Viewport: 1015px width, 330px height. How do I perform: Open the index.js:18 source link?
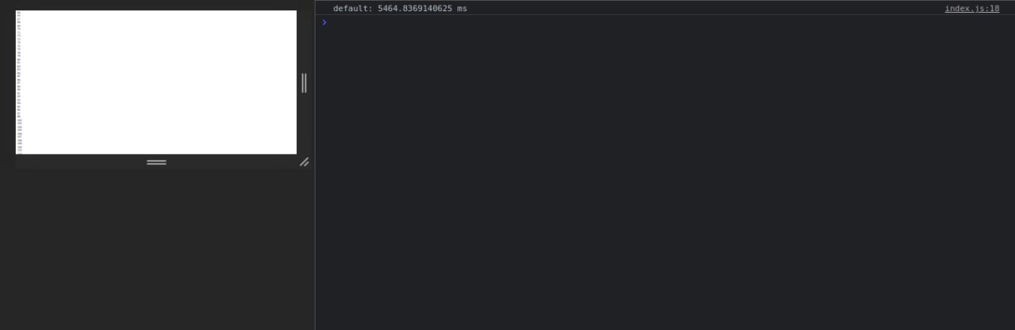971,9
